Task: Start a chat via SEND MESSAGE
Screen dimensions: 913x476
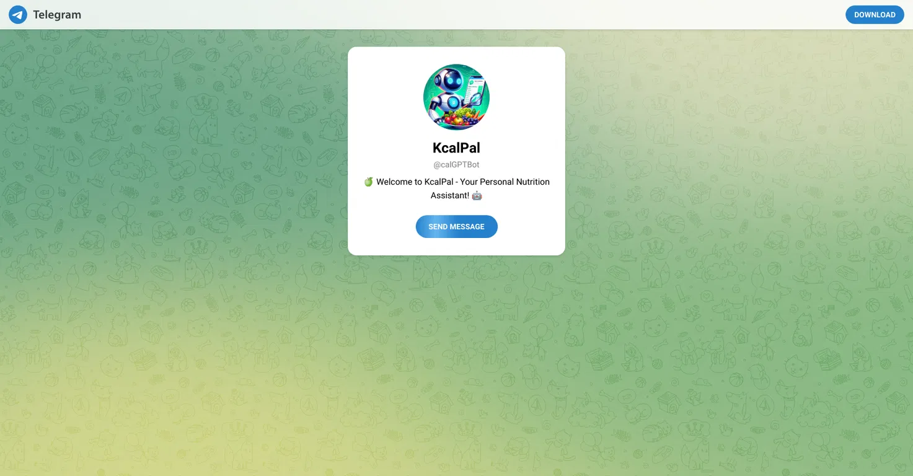Action: coord(456,227)
